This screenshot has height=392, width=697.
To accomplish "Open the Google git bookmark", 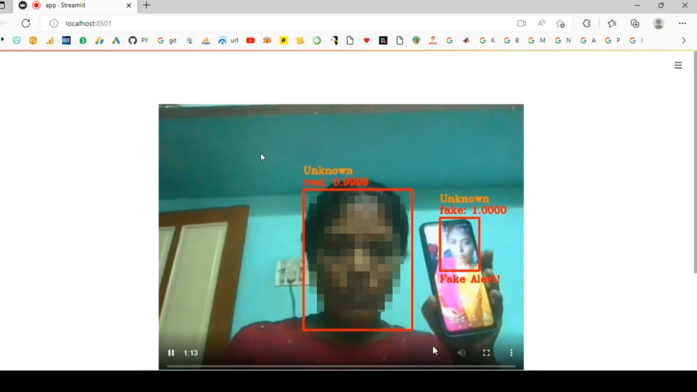I will [167, 41].
